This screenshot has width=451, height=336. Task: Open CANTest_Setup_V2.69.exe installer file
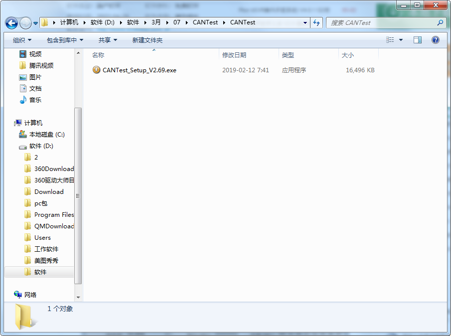click(x=139, y=70)
